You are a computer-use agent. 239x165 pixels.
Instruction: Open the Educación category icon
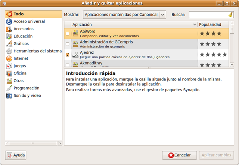(9, 36)
